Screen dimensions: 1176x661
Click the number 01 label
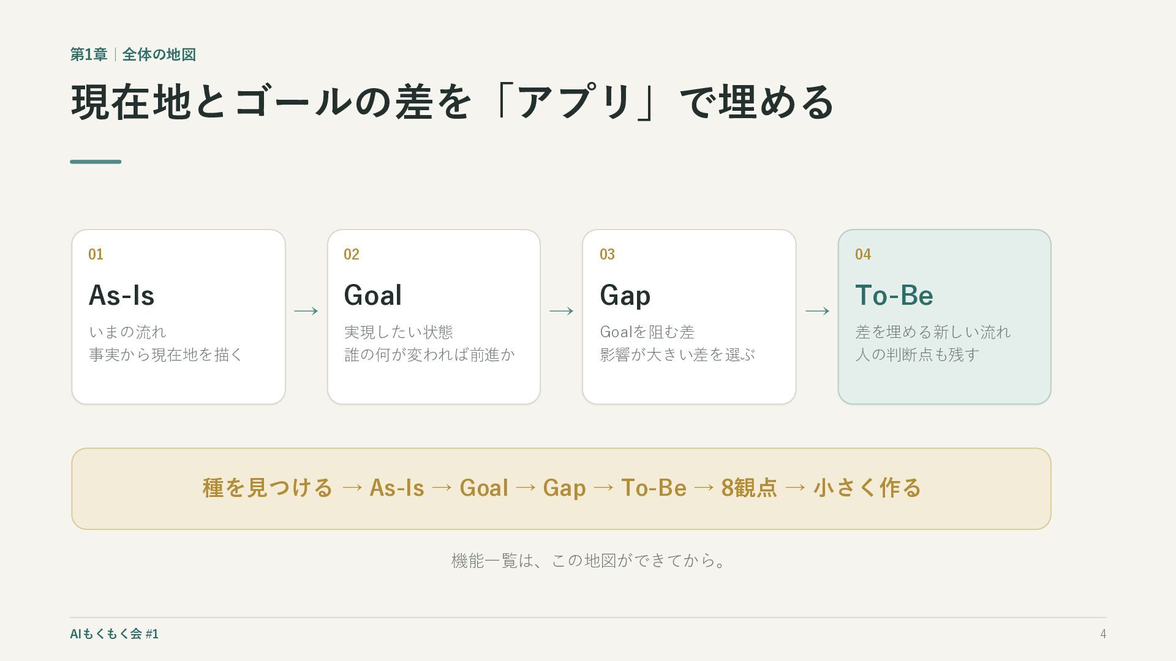96,254
